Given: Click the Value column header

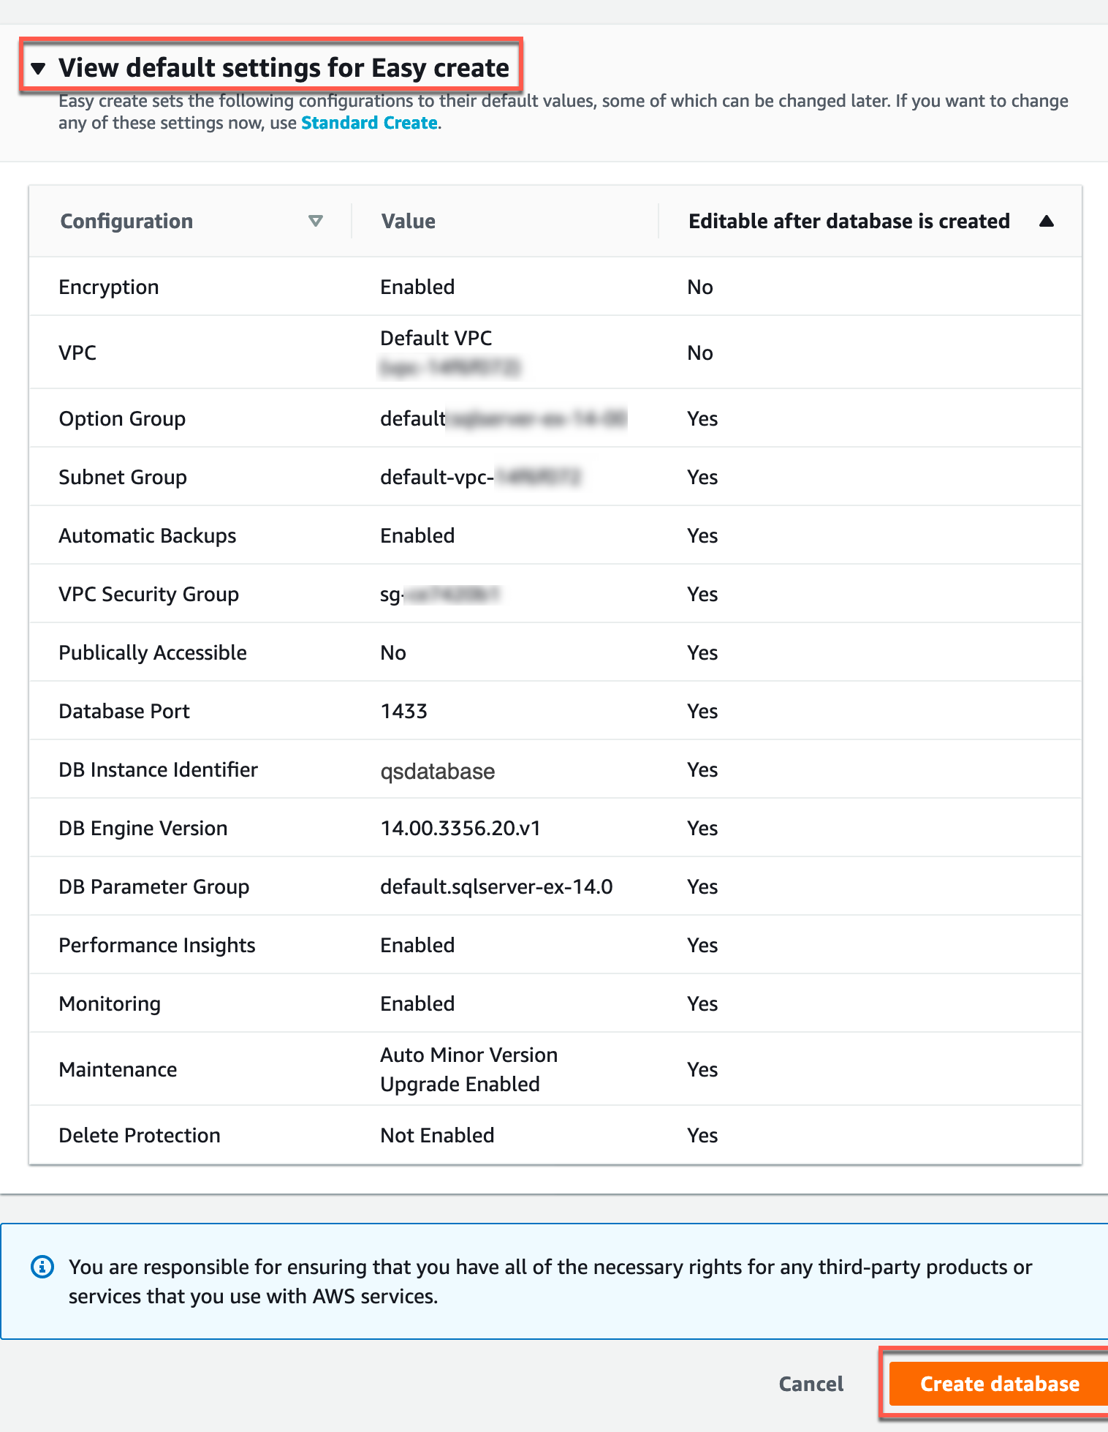Looking at the screenshot, I should point(408,221).
